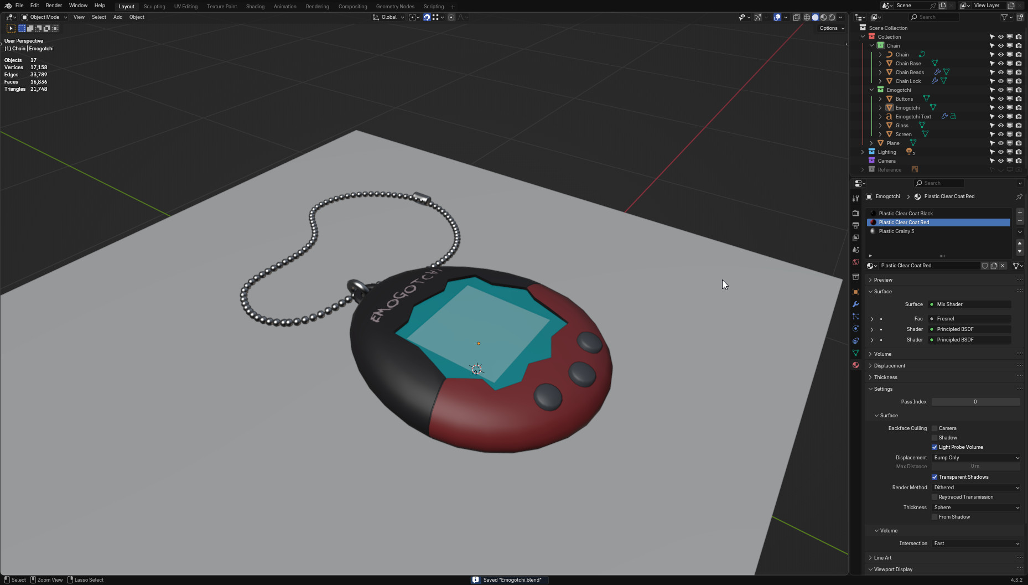
Task: Pin the properties editor context
Action: pyautogui.click(x=1019, y=196)
